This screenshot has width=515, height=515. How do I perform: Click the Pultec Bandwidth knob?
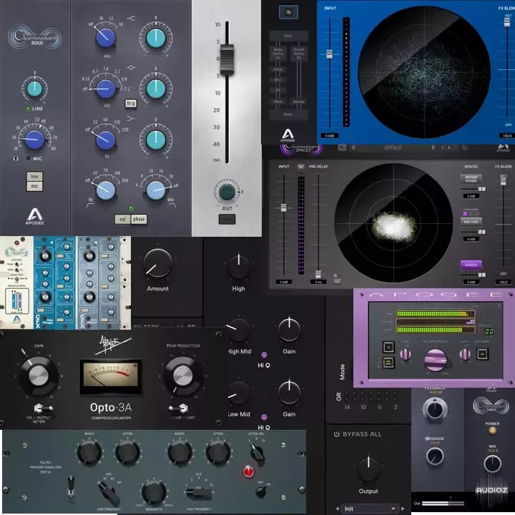click(153, 492)
